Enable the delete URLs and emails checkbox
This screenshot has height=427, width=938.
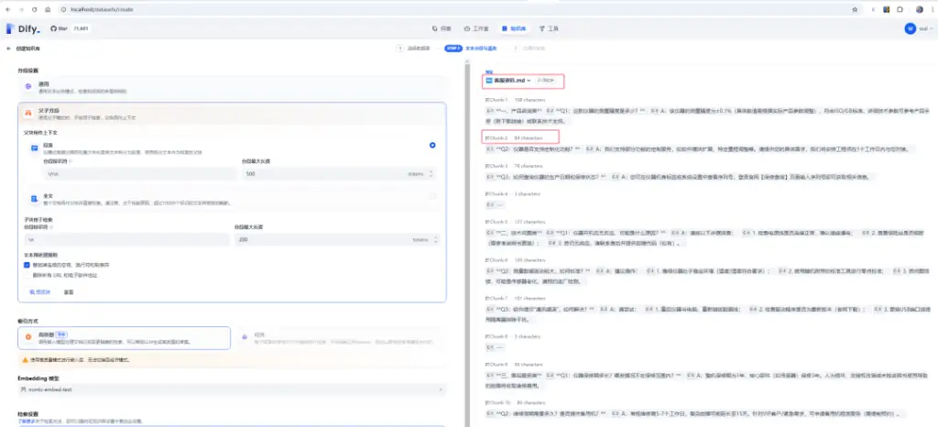point(27,275)
